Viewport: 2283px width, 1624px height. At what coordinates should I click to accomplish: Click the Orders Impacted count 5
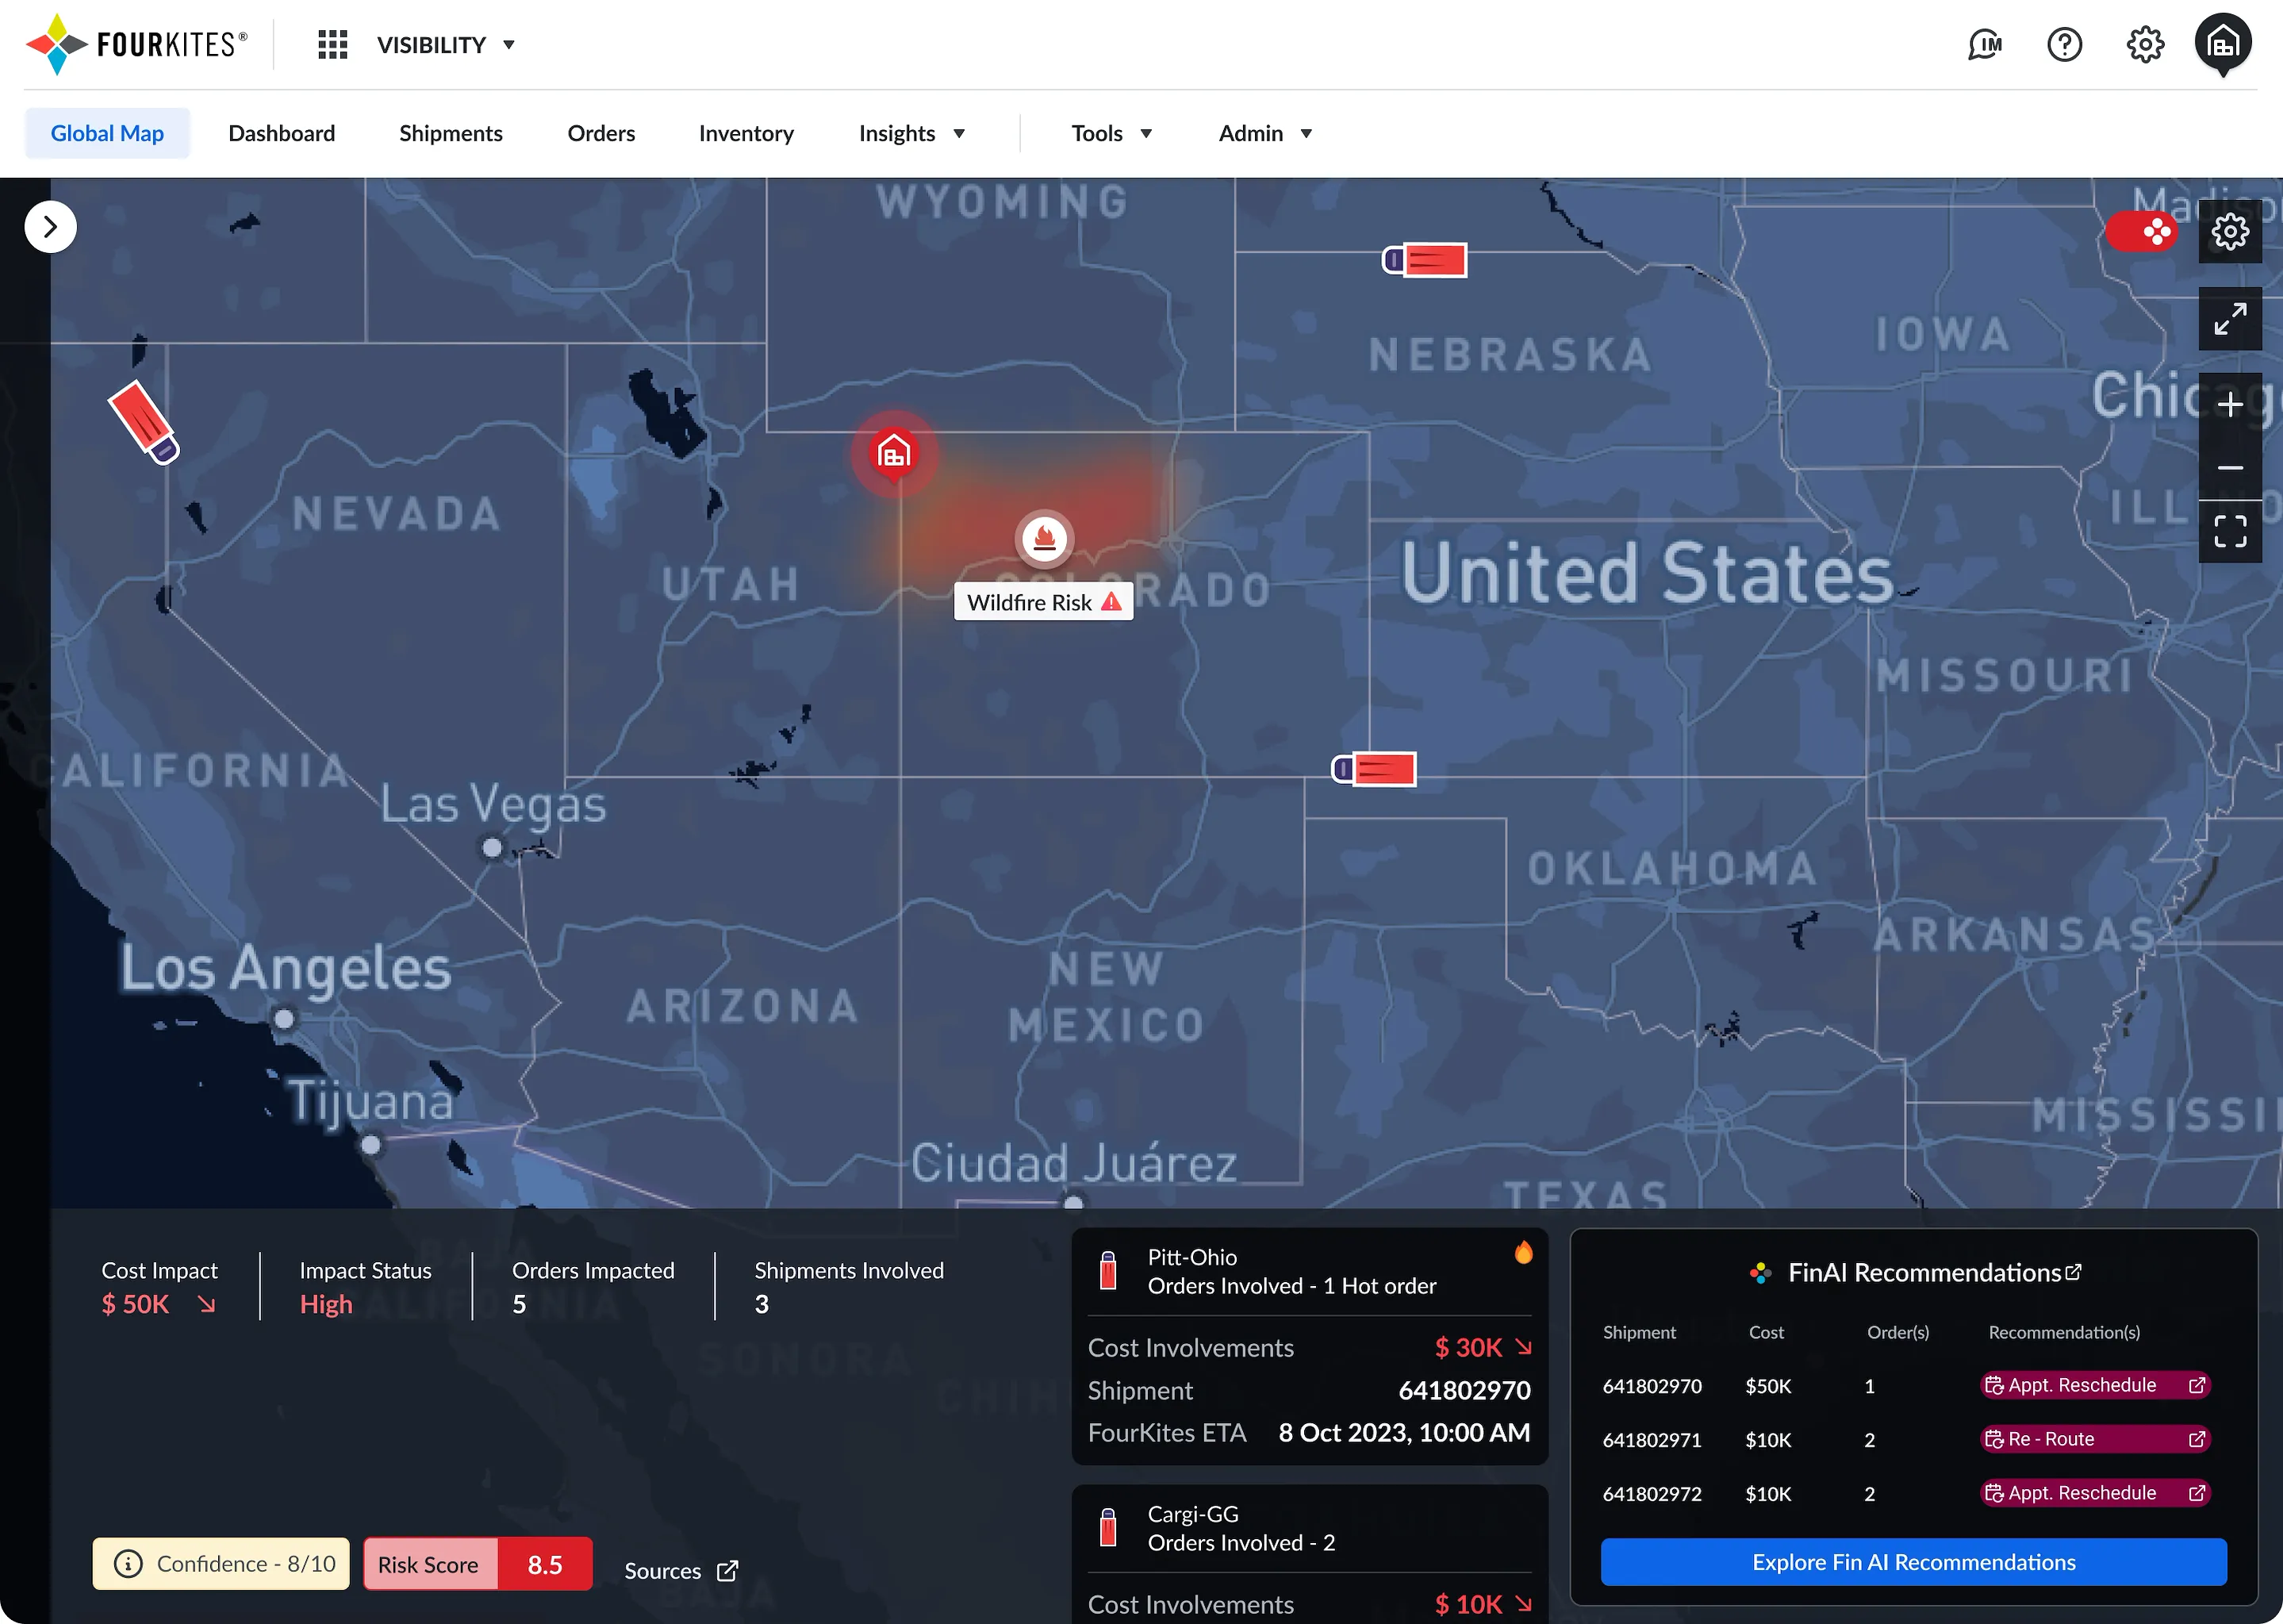click(x=519, y=1304)
